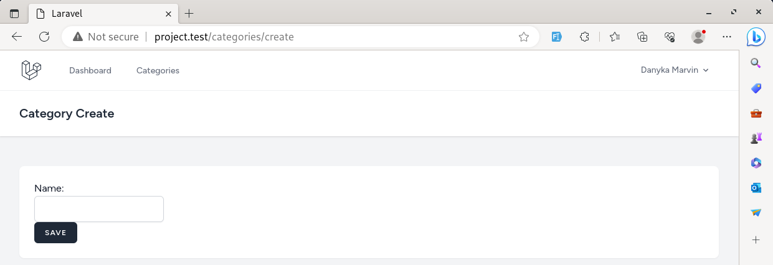The width and height of the screenshot is (773, 265).
Task: Expand the Danyka Marvin user dropdown
Action: tap(675, 70)
